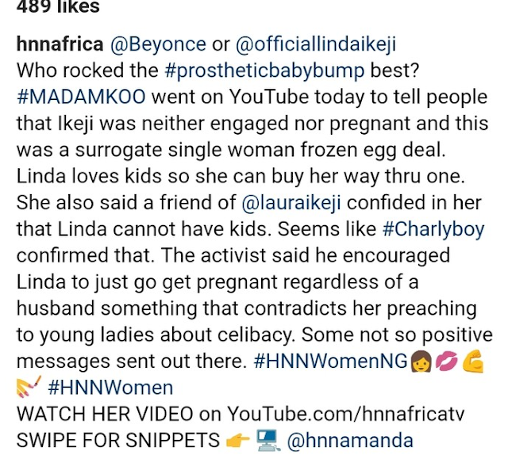Tap the @hnnamanda mention
This screenshot has height=459, width=508.
click(x=350, y=441)
